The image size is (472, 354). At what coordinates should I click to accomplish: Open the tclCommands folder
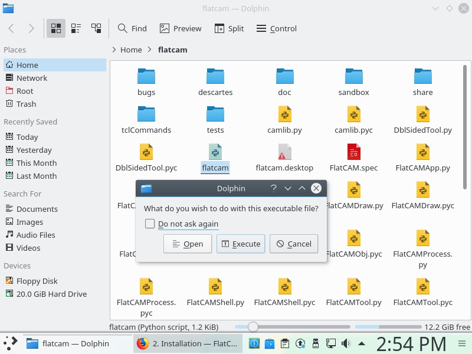[146, 120]
